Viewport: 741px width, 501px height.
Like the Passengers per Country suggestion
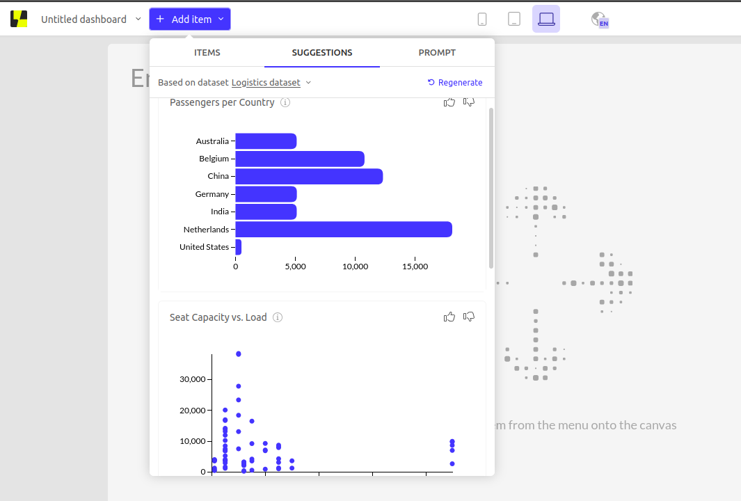(x=449, y=102)
